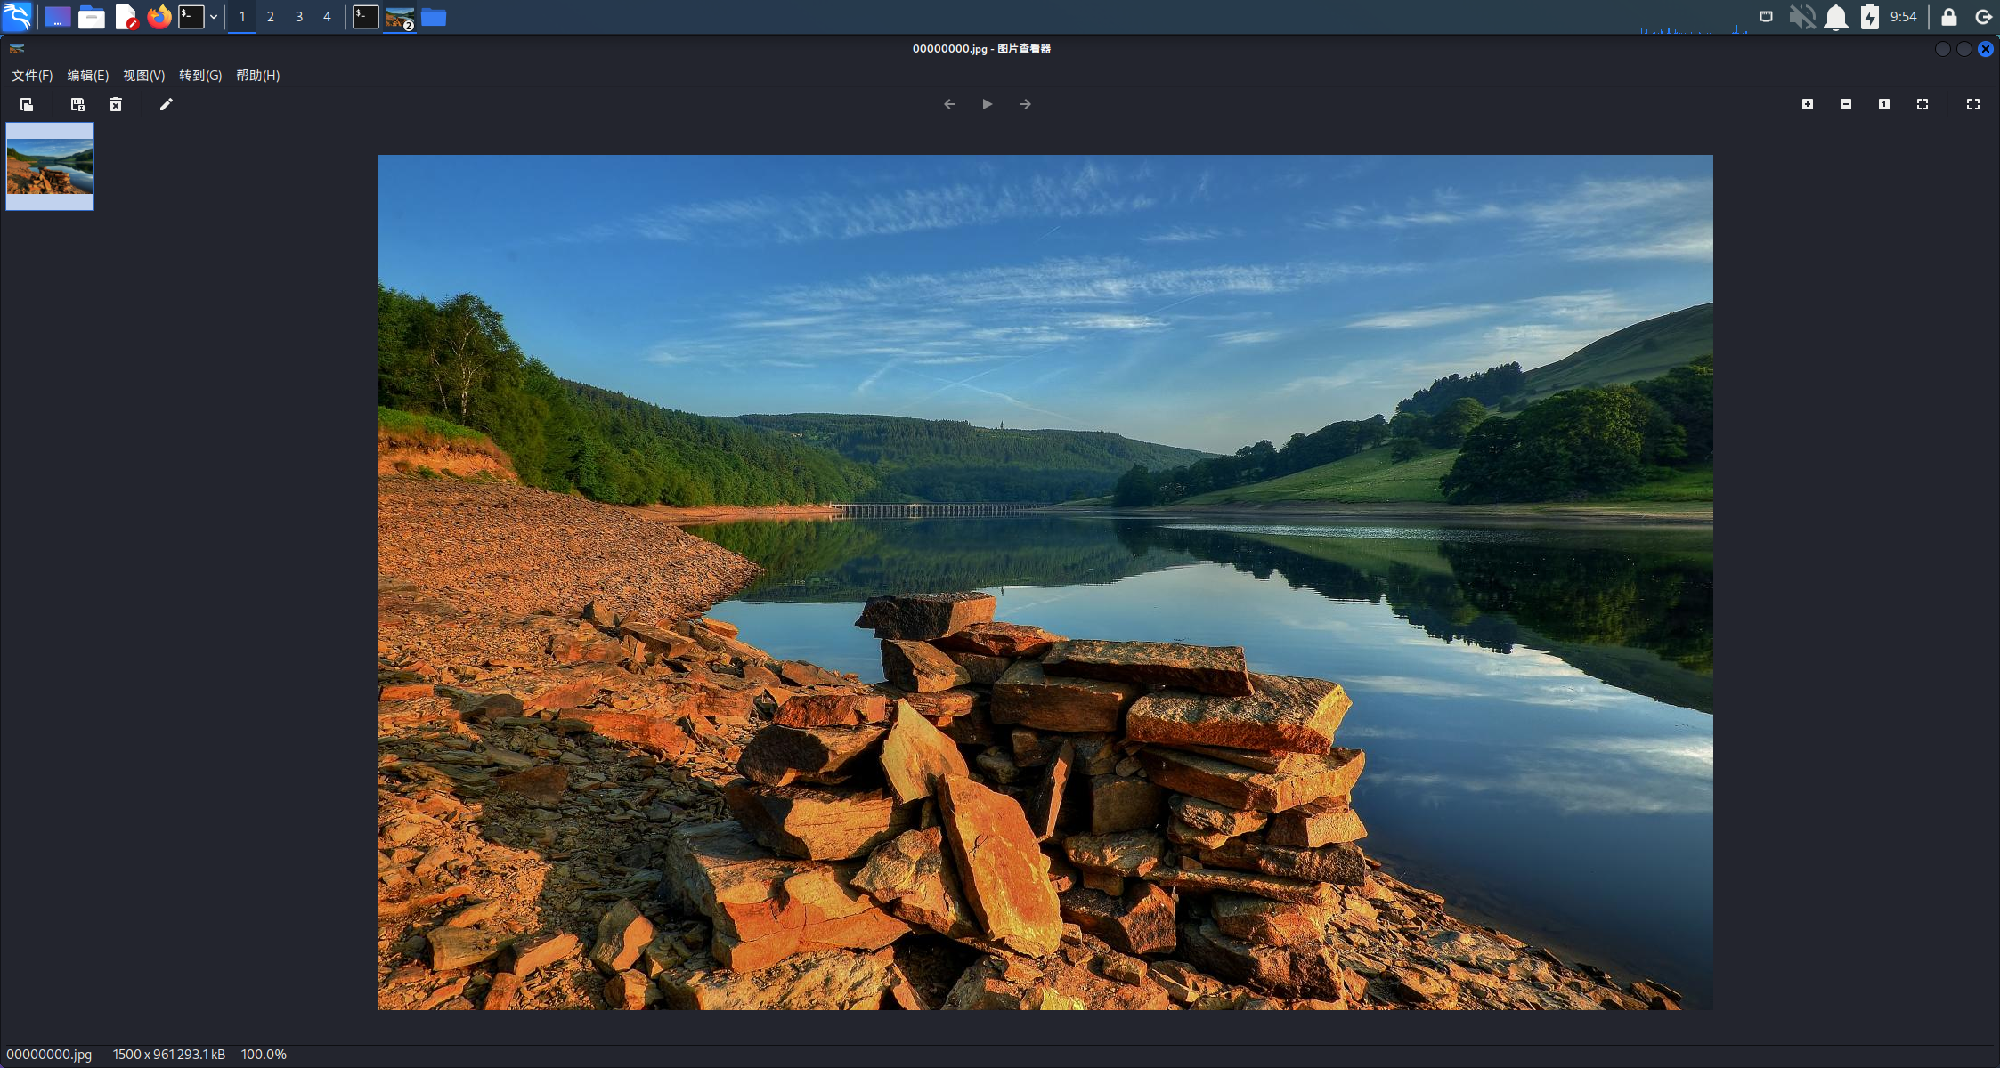This screenshot has height=1068, width=2000.
Task: Enter fullscreen using rightmost toolbar icon
Action: 1973,105
